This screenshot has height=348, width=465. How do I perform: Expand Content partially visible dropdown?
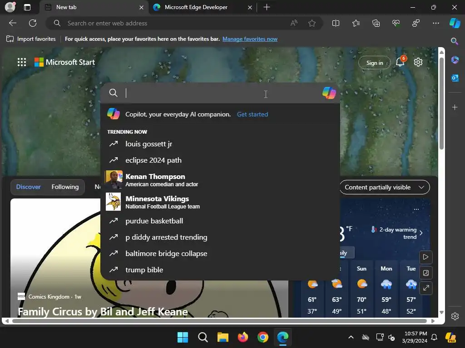pos(385,187)
